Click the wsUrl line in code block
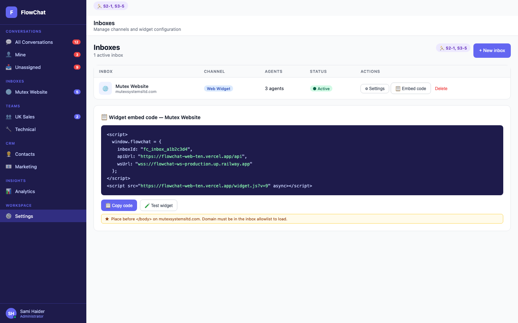The image size is (518, 323). tap(185, 164)
